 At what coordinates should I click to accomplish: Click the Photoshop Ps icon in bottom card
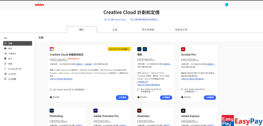coord(52,111)
